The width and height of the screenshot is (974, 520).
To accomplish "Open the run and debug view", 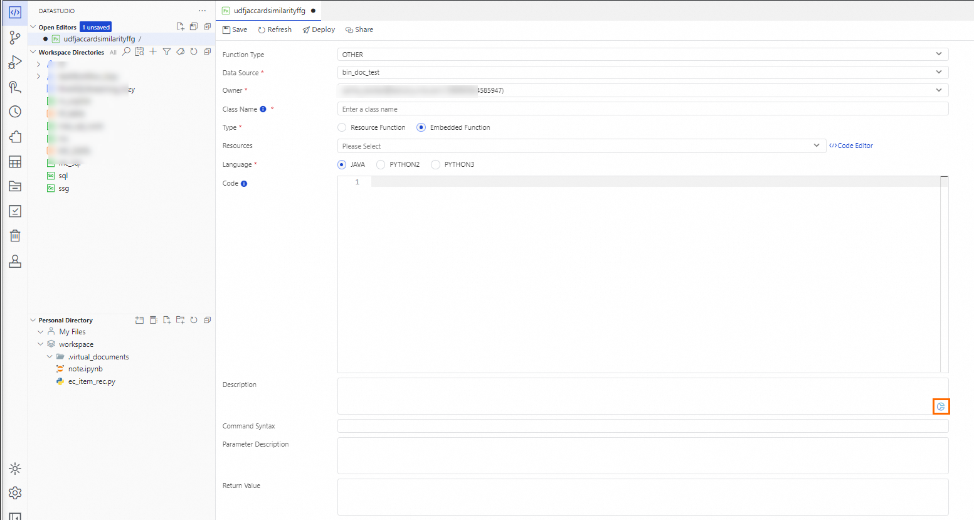I will [15, 63].
